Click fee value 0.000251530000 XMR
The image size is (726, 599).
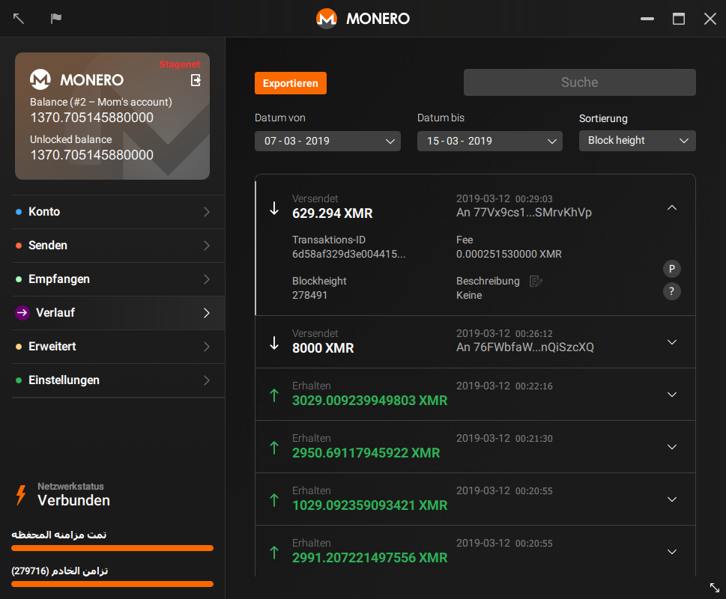[x=509, y=254]
